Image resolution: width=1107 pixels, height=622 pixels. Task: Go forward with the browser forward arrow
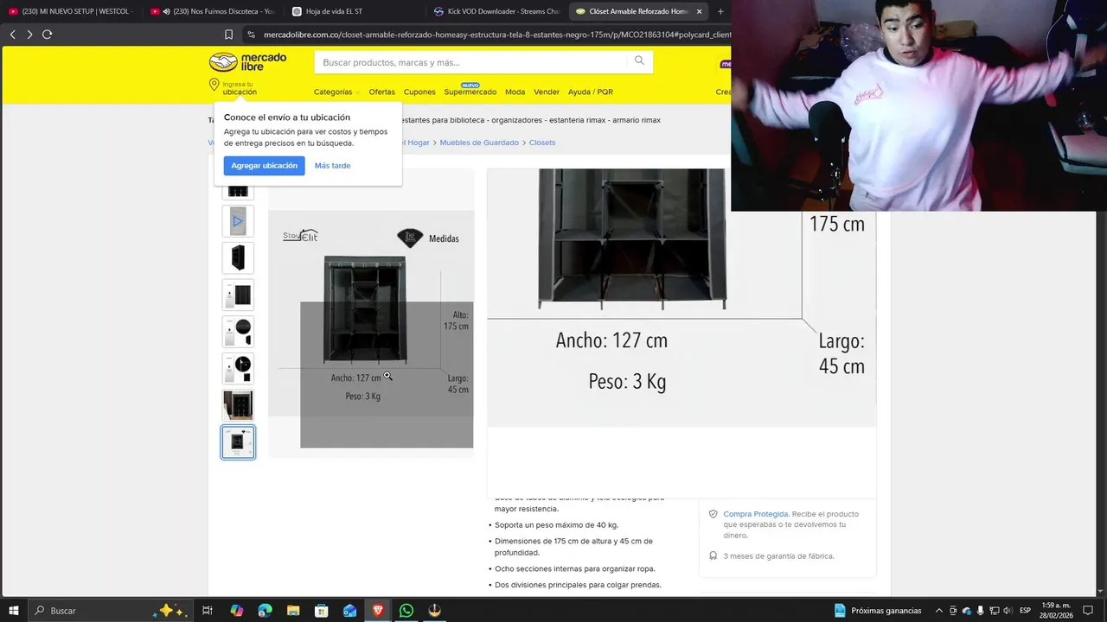tap(29, 35)
